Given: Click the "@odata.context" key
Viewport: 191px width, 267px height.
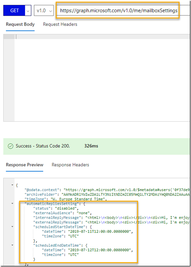Looking at the screenshot, I should pyautogui.click(x=42, y=190).
